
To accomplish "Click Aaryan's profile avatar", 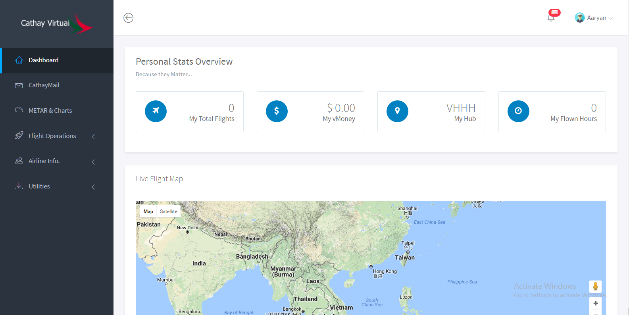I will [x=580, y=18].
